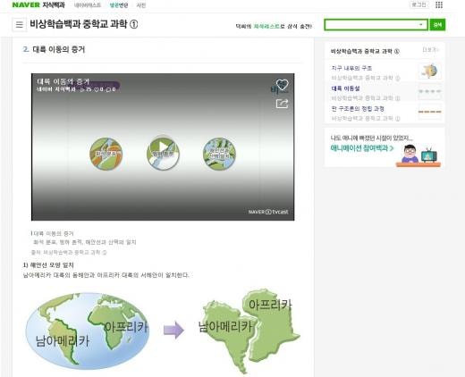Open NAVER tvcast logo in the video
Image resolution: width=465 pixels, height=377 pixels.
[268, 212]
